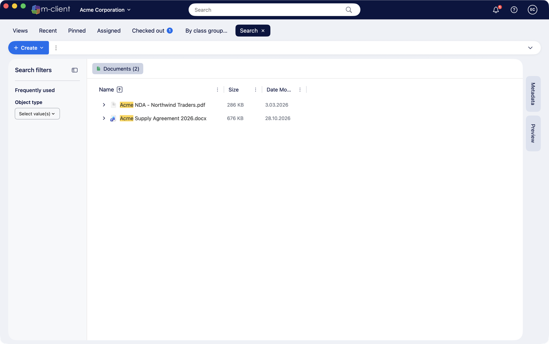Expand the Acme NDA - Northwind Traders row
Screen dimensions: 549x344
coord(104,105)
